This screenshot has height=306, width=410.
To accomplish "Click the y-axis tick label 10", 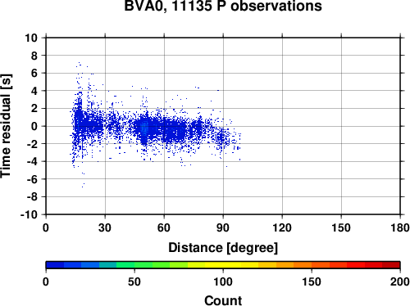I will 31,38.
